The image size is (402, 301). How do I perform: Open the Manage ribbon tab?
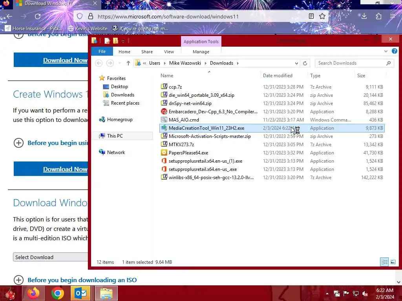[201, 52]
